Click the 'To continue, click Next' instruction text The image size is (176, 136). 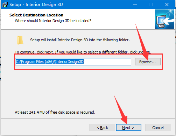83,52
